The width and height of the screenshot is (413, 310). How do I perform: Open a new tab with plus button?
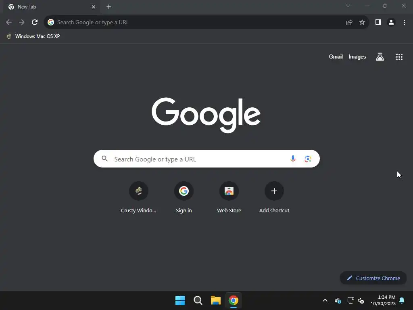(x=109, y=7)
